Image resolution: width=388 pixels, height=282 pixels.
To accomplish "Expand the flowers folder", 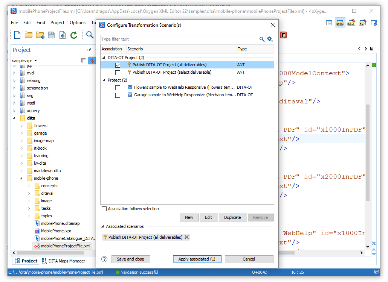I will (x=21, y=126).
